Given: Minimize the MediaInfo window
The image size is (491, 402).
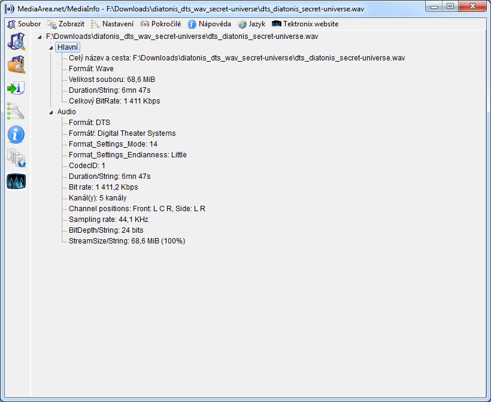Looking at the screenshot, I should point(434,6).
